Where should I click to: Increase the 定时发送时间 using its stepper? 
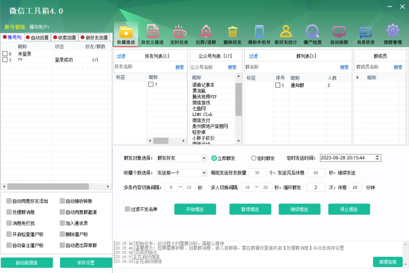(x=377, y=156)
